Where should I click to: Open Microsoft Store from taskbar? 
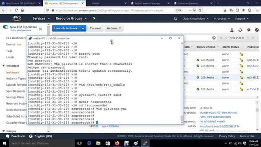108,143
